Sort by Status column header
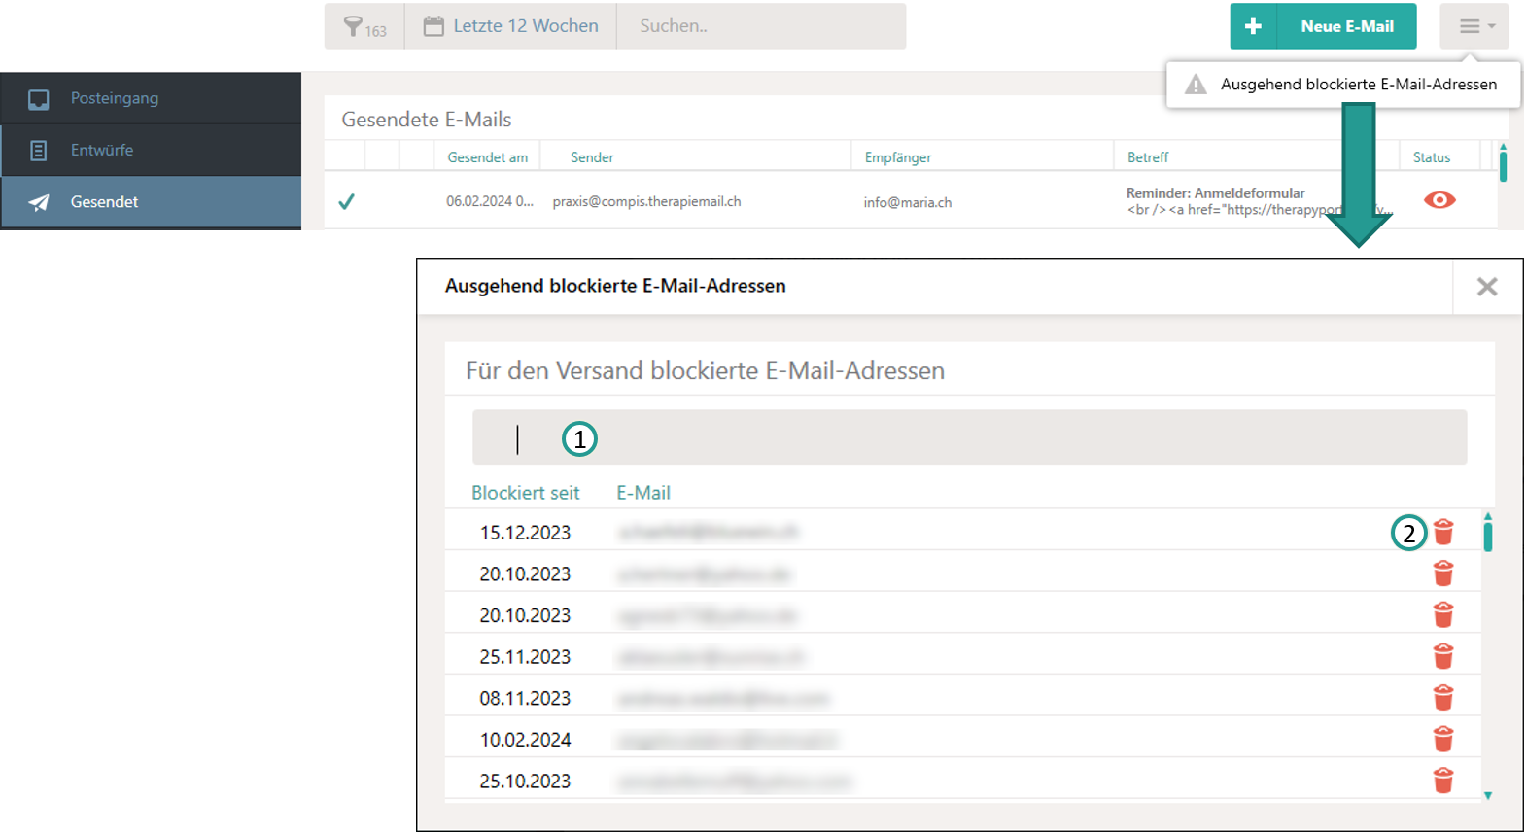Viewport: 1526px width, 834px height. coord(1432,157)
